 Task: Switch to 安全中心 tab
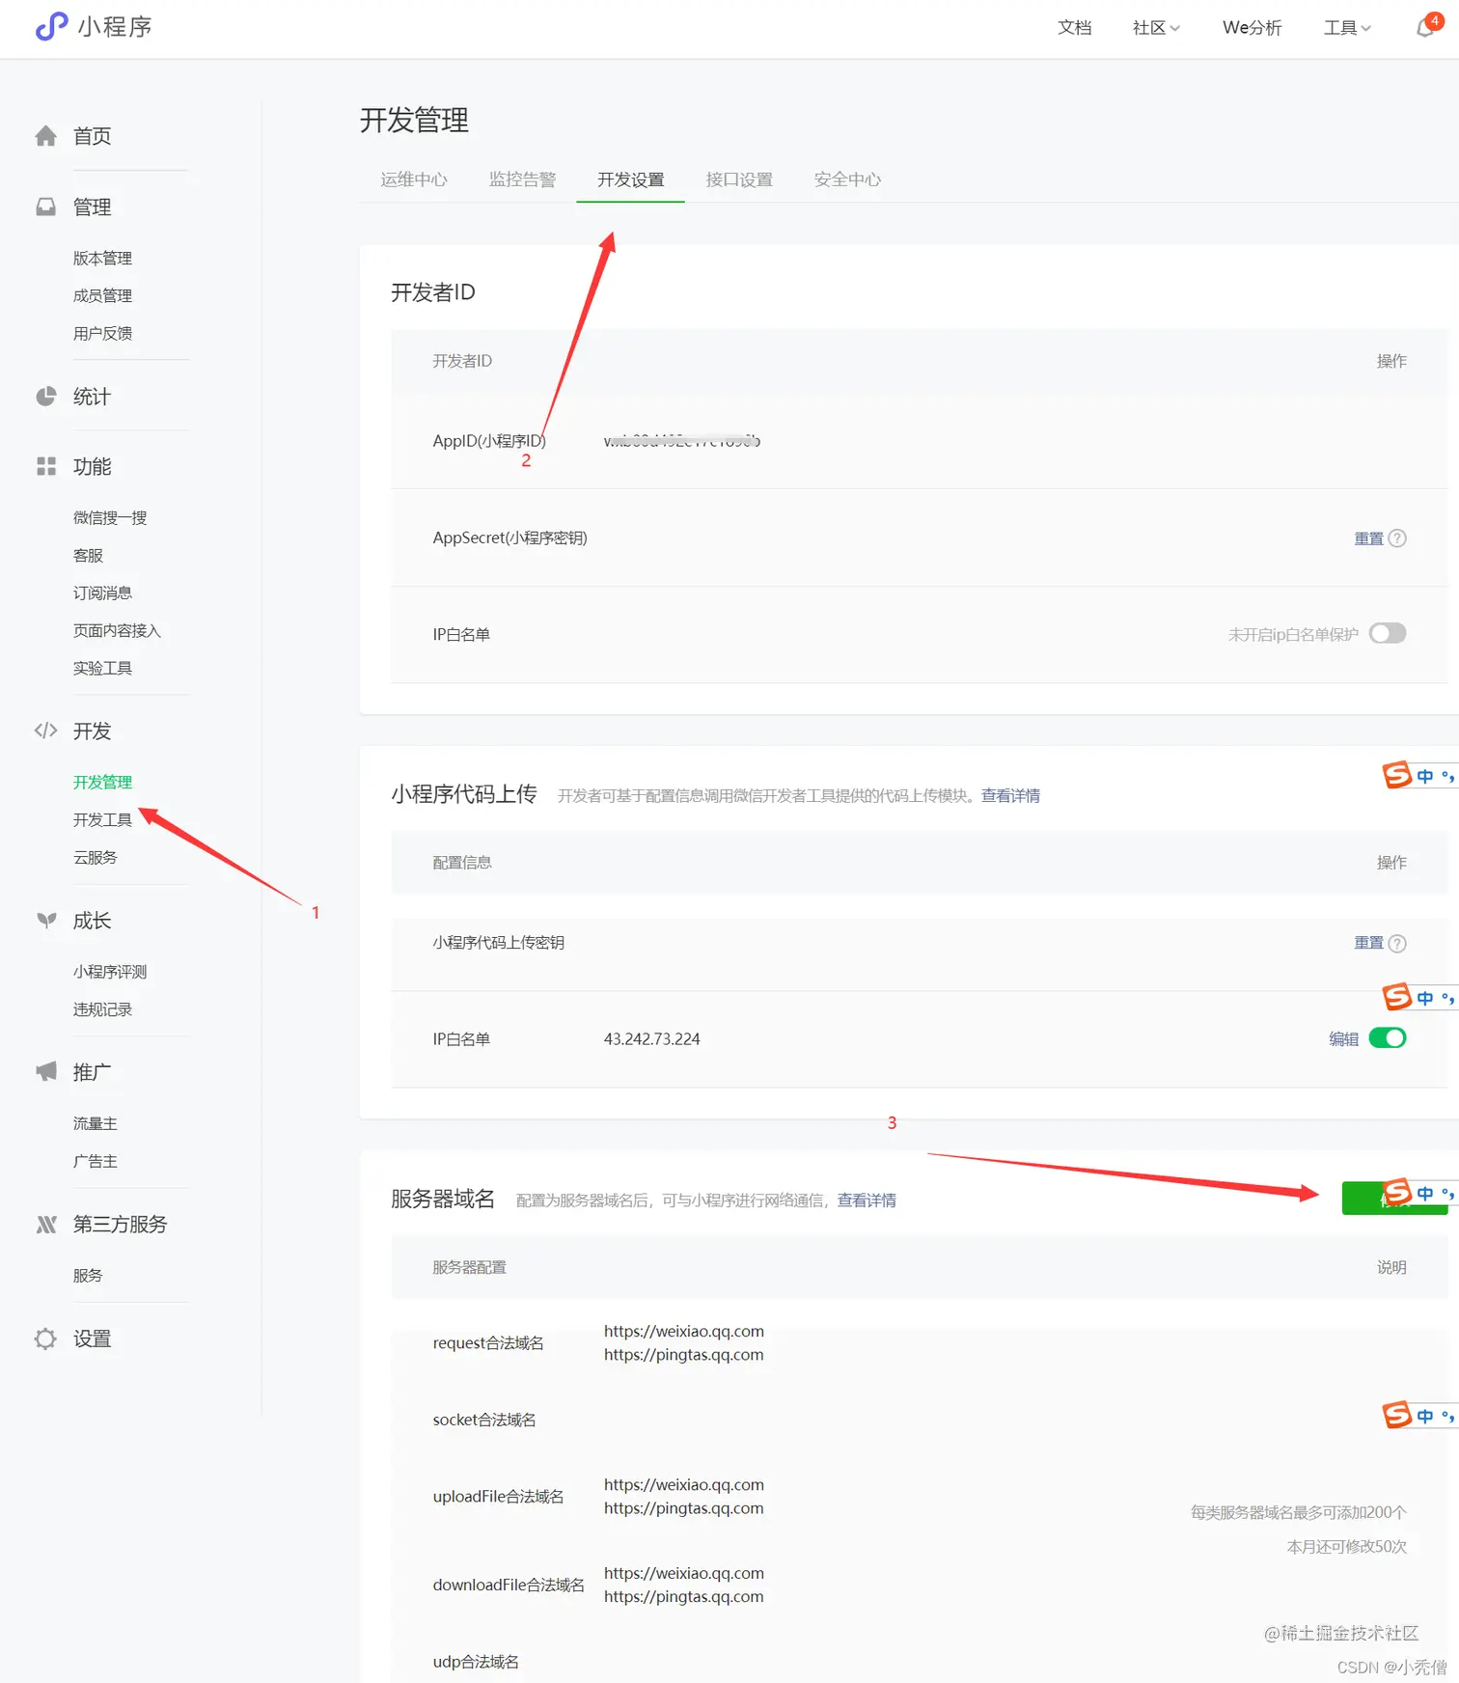click(x=847, y=179)
